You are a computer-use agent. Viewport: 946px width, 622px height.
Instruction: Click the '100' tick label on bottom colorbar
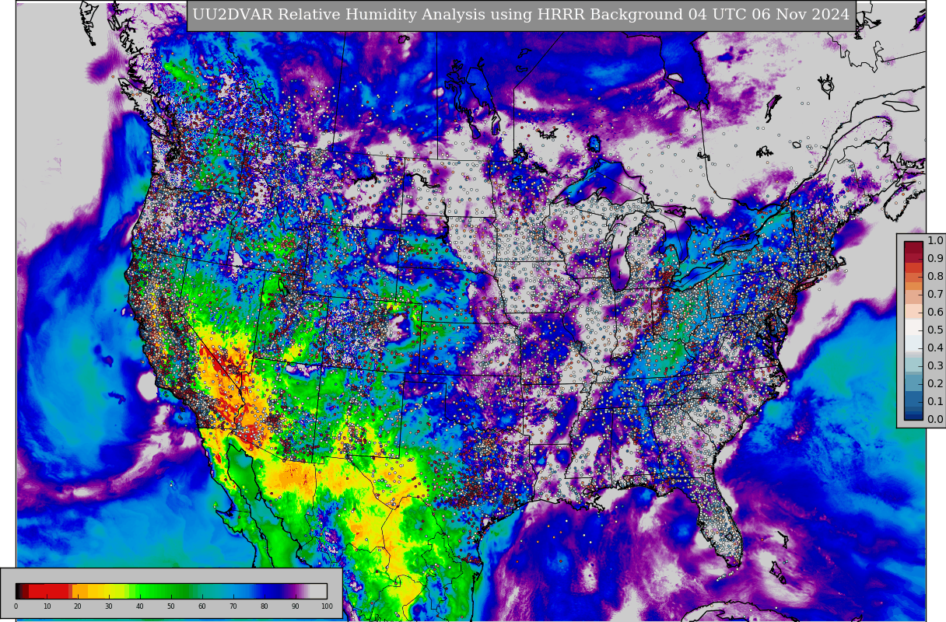(327, 606)
